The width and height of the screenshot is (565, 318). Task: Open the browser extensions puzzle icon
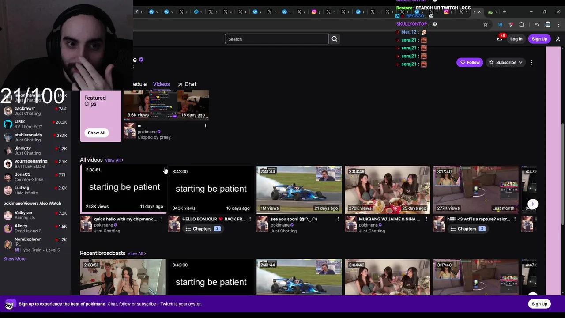[522, 24]
